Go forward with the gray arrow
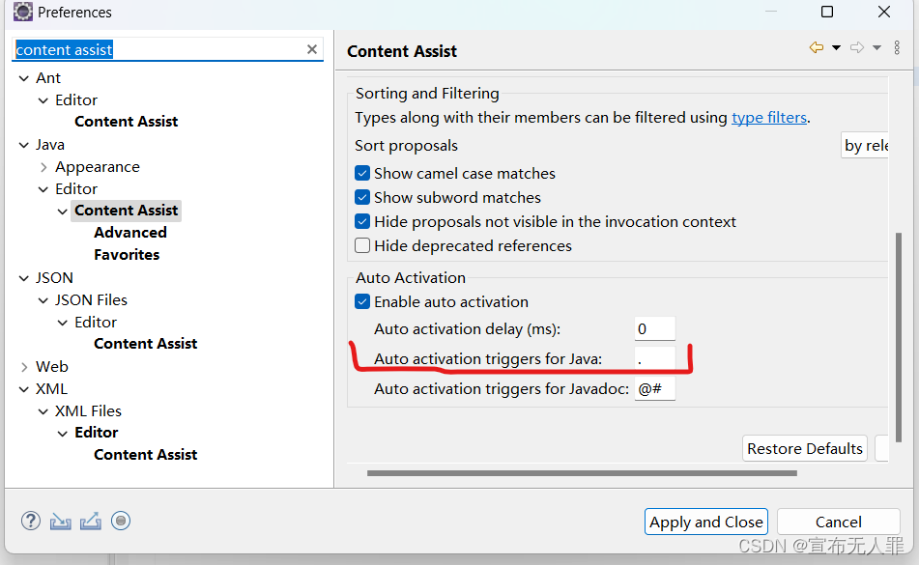919x565 pixels. (x=857, y=47)
